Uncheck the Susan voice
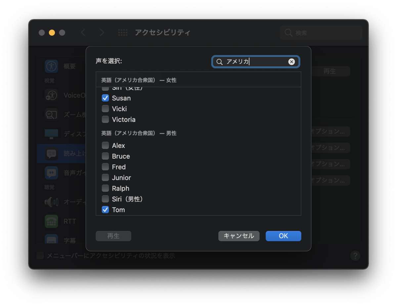This screenshot has width=397, height=307. (105, 98)
